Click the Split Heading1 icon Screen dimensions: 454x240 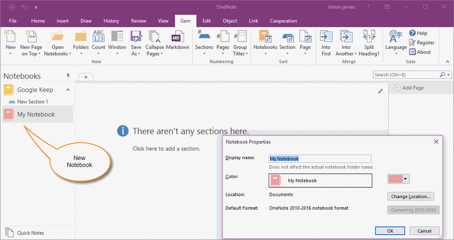369,36
